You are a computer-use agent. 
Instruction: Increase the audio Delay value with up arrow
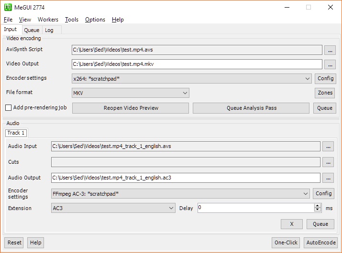pyautogui.click(x=317, y=206)
